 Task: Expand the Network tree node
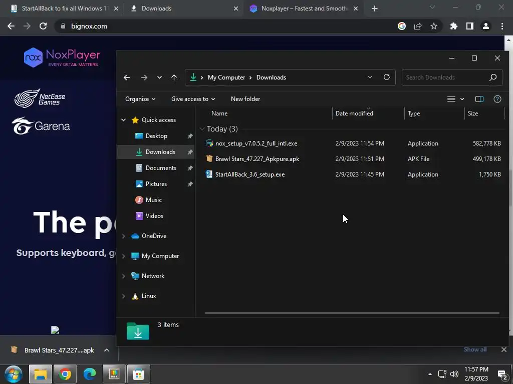click(x=123, y=276)
